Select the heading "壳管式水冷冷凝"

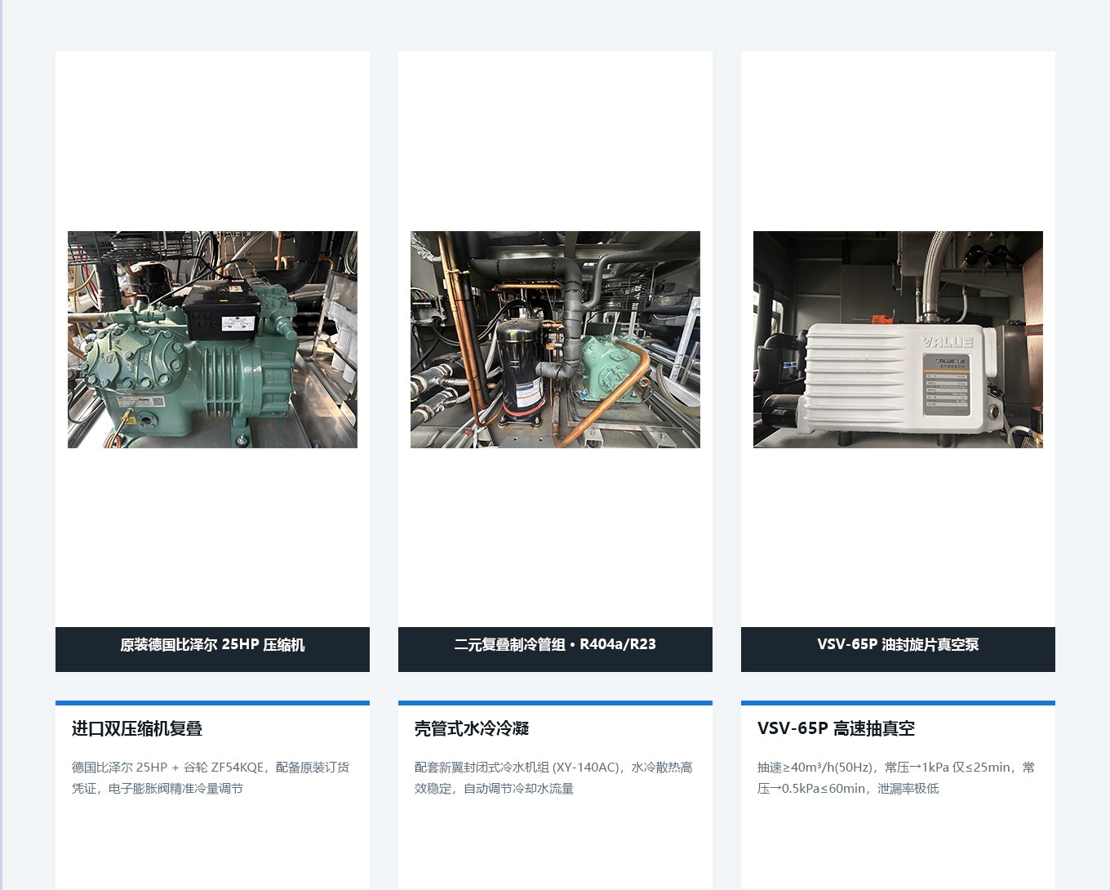472,728
